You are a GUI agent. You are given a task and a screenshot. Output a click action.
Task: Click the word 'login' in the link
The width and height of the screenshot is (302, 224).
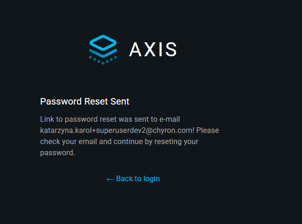coord(151,178)
